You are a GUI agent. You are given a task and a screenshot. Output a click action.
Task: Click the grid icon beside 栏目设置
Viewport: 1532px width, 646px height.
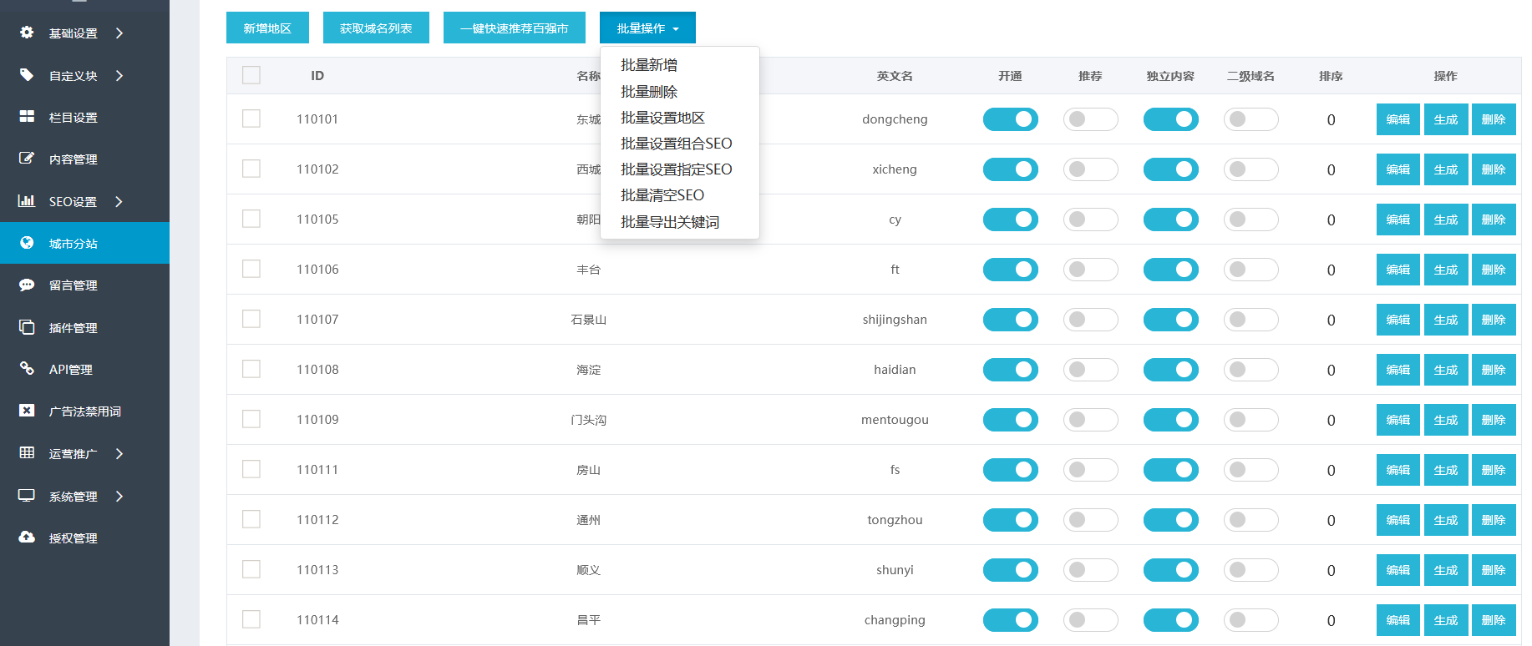(27, 117)
